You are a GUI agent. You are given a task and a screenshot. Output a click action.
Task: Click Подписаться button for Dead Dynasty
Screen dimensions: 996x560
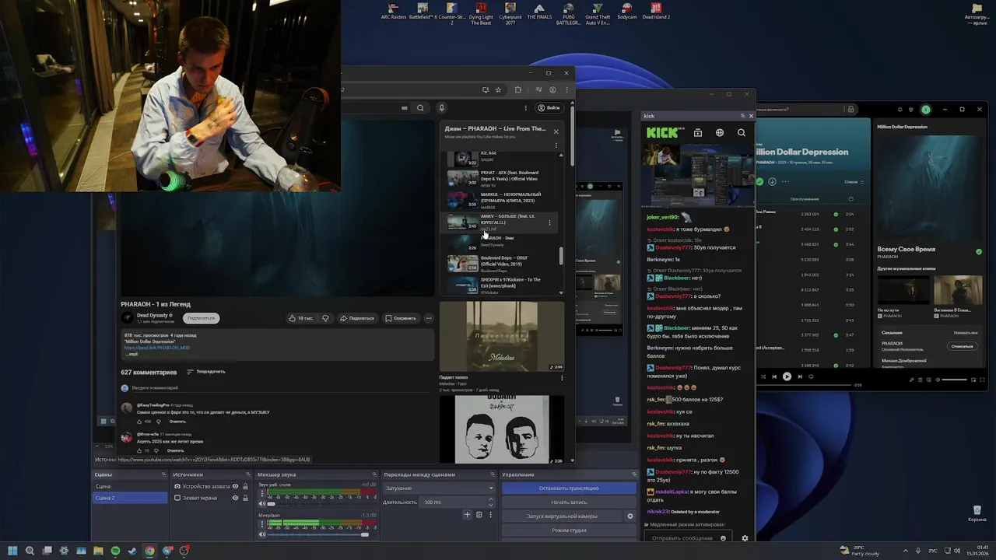pyautogui.click(x=202, y=318)
